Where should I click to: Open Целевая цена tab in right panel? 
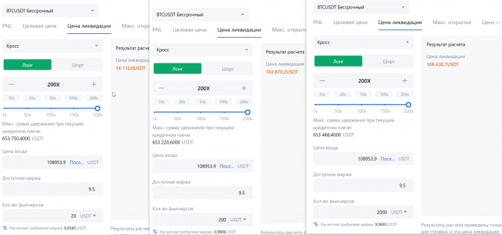350,22
